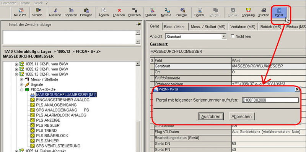Screen dimensions: 306x152
Task: Select PLS ALARMBLOCK ANALOG tree item
Action: pyautogui.click(x=61, y=115)
